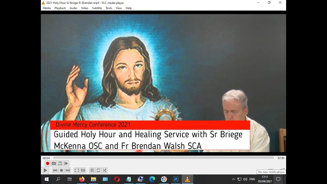Open the Media menu
This screenshot has height=184, width=327.
(x=47, y=8)
